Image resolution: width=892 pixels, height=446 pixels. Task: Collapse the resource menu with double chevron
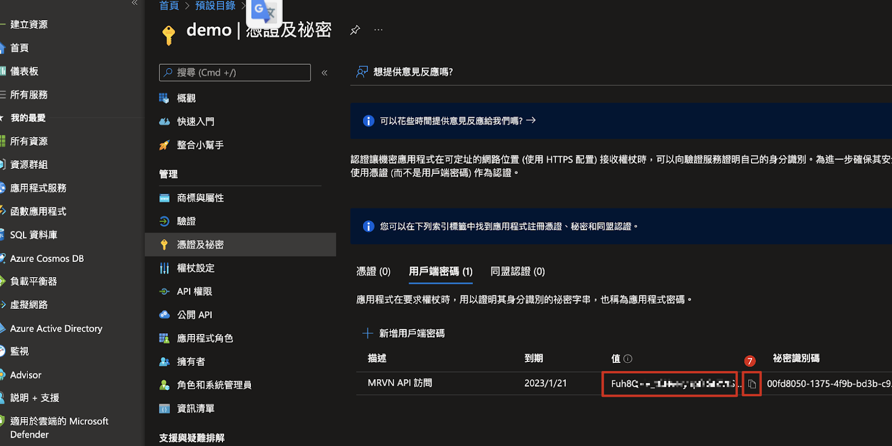pos(324,73)
